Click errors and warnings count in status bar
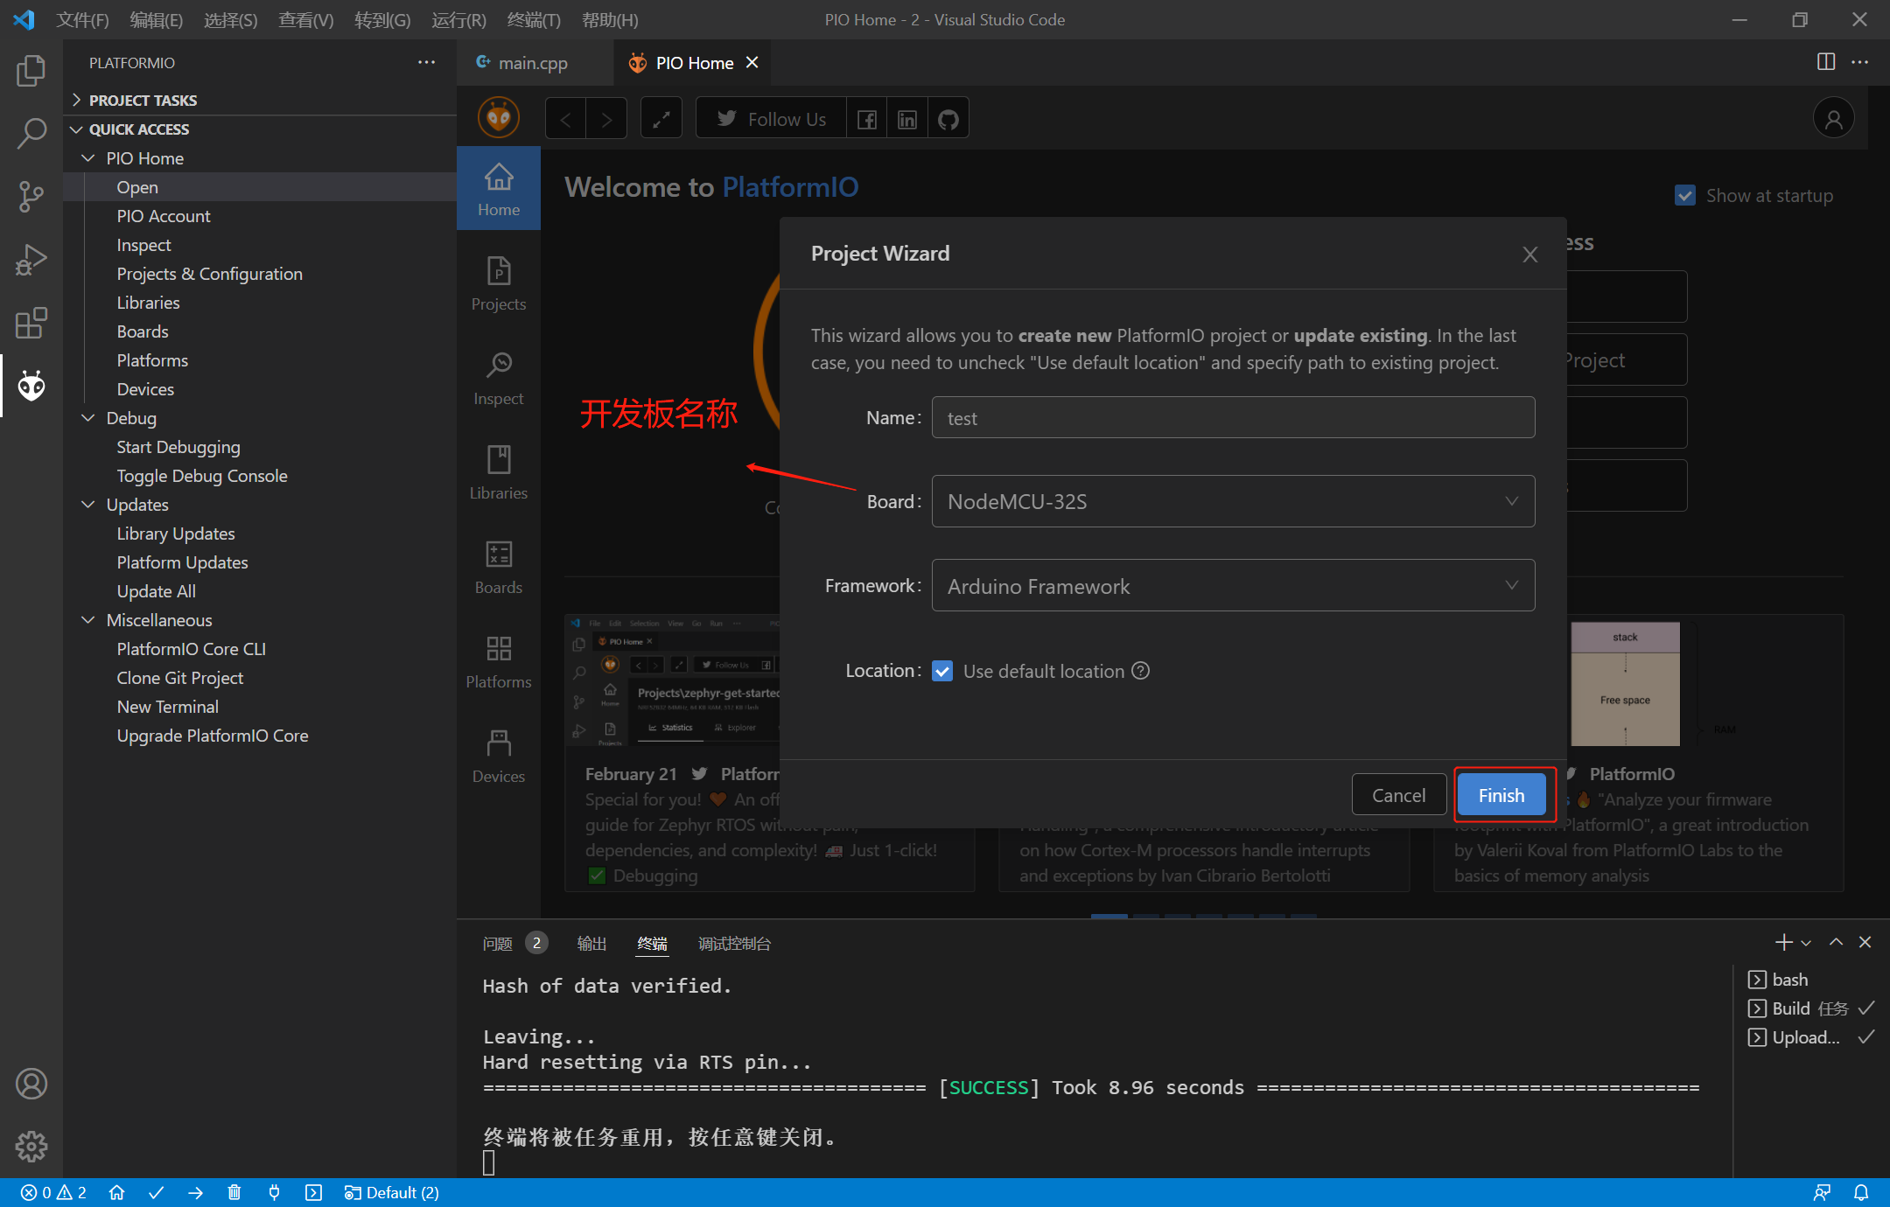The width and height of the screenshot is (1890, 1207). tap(54, 1192)
